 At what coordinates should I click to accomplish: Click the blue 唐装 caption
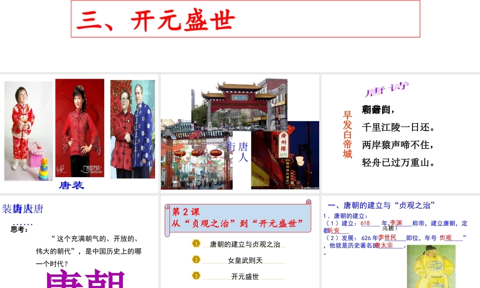click(72, 185)
